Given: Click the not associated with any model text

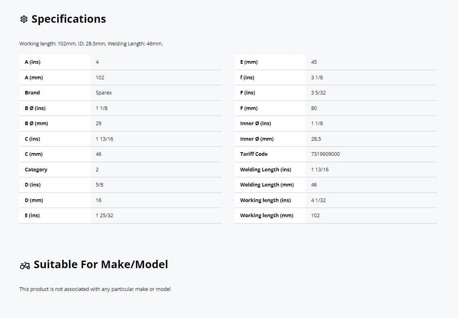Looking at the screenshot, I should 95,289.
